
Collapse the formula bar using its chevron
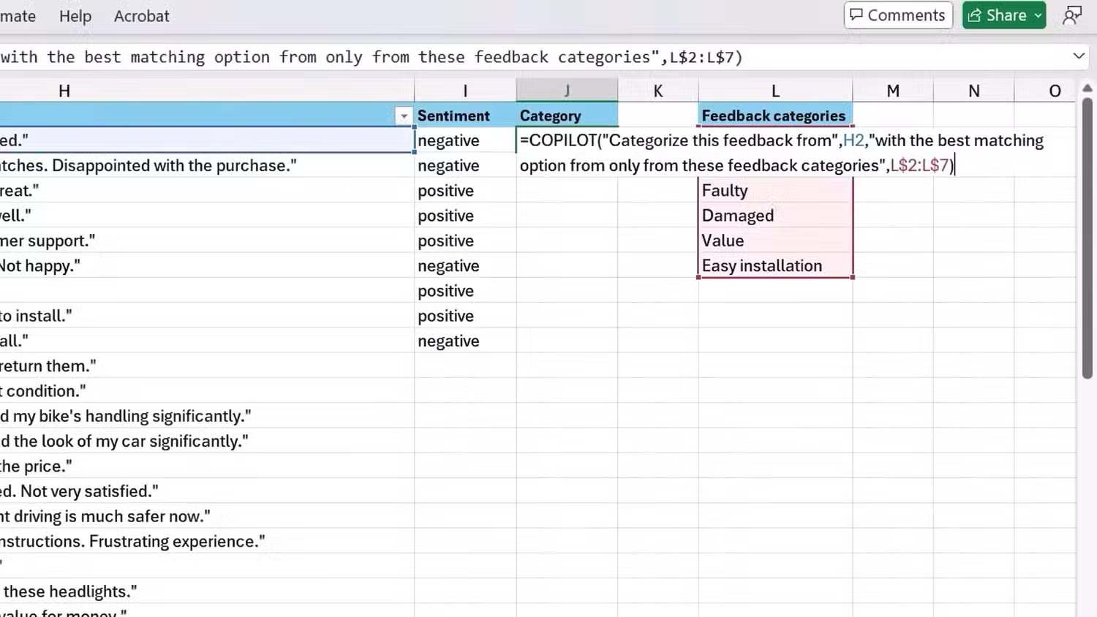pos(1079,56)
